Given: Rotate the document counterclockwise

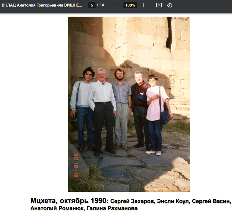Looking at the screenshot, I should 170,5.
